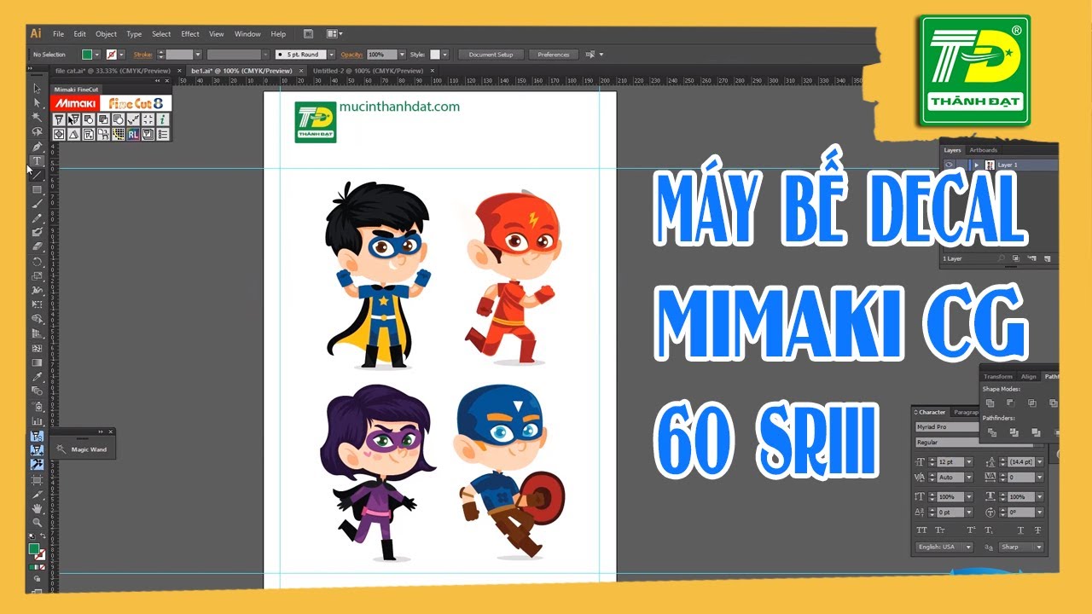The width and height of the screenshot is (1092, 614).
Task: Click the Stroke label link
Action: click(x=142, y=55)
